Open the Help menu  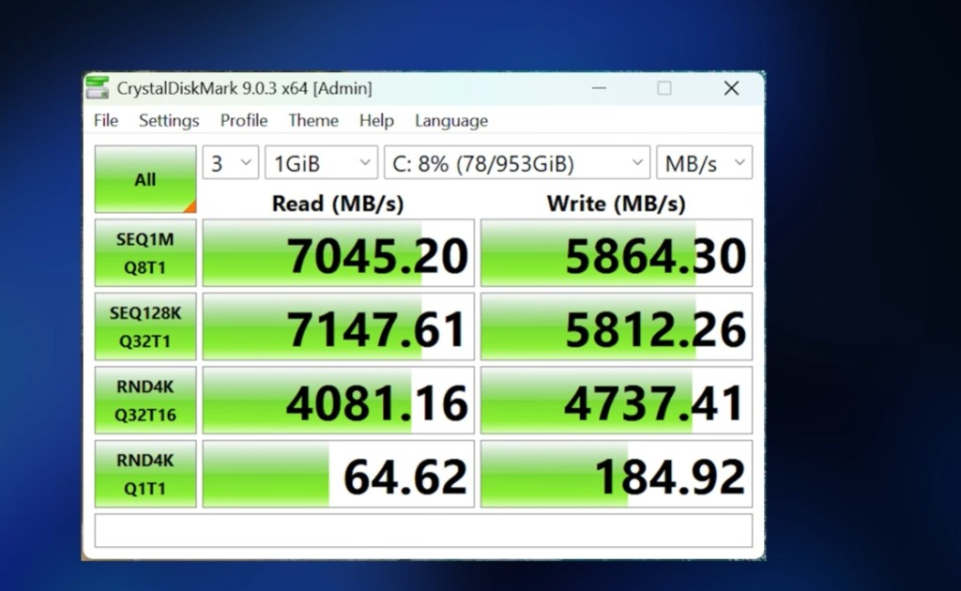376,121
